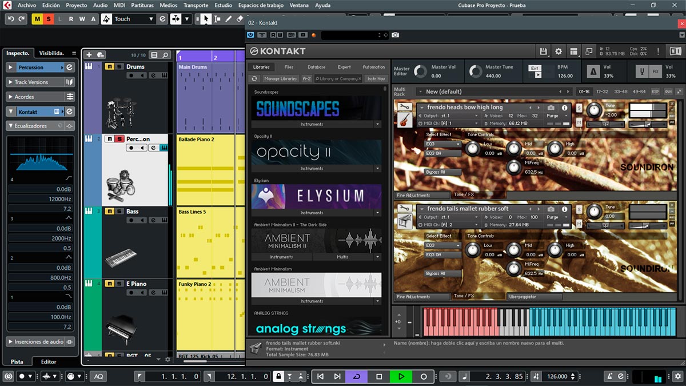
Task: Switch to the Visibilida. tab
Action: [51, 53]
